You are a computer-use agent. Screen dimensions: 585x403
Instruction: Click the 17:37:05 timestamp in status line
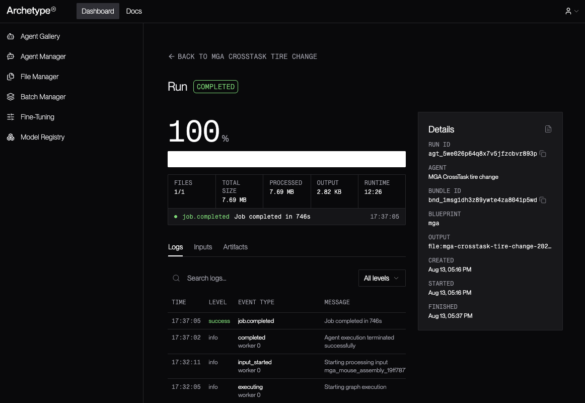coord(385,217)
